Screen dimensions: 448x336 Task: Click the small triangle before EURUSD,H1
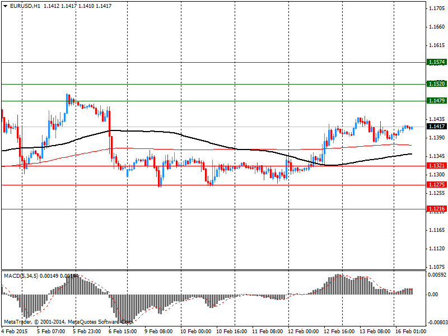pos(5,6)
